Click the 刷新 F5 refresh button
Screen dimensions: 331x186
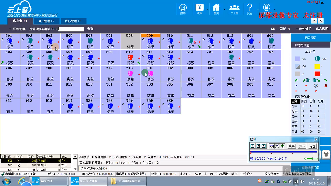tap(285, 29)
